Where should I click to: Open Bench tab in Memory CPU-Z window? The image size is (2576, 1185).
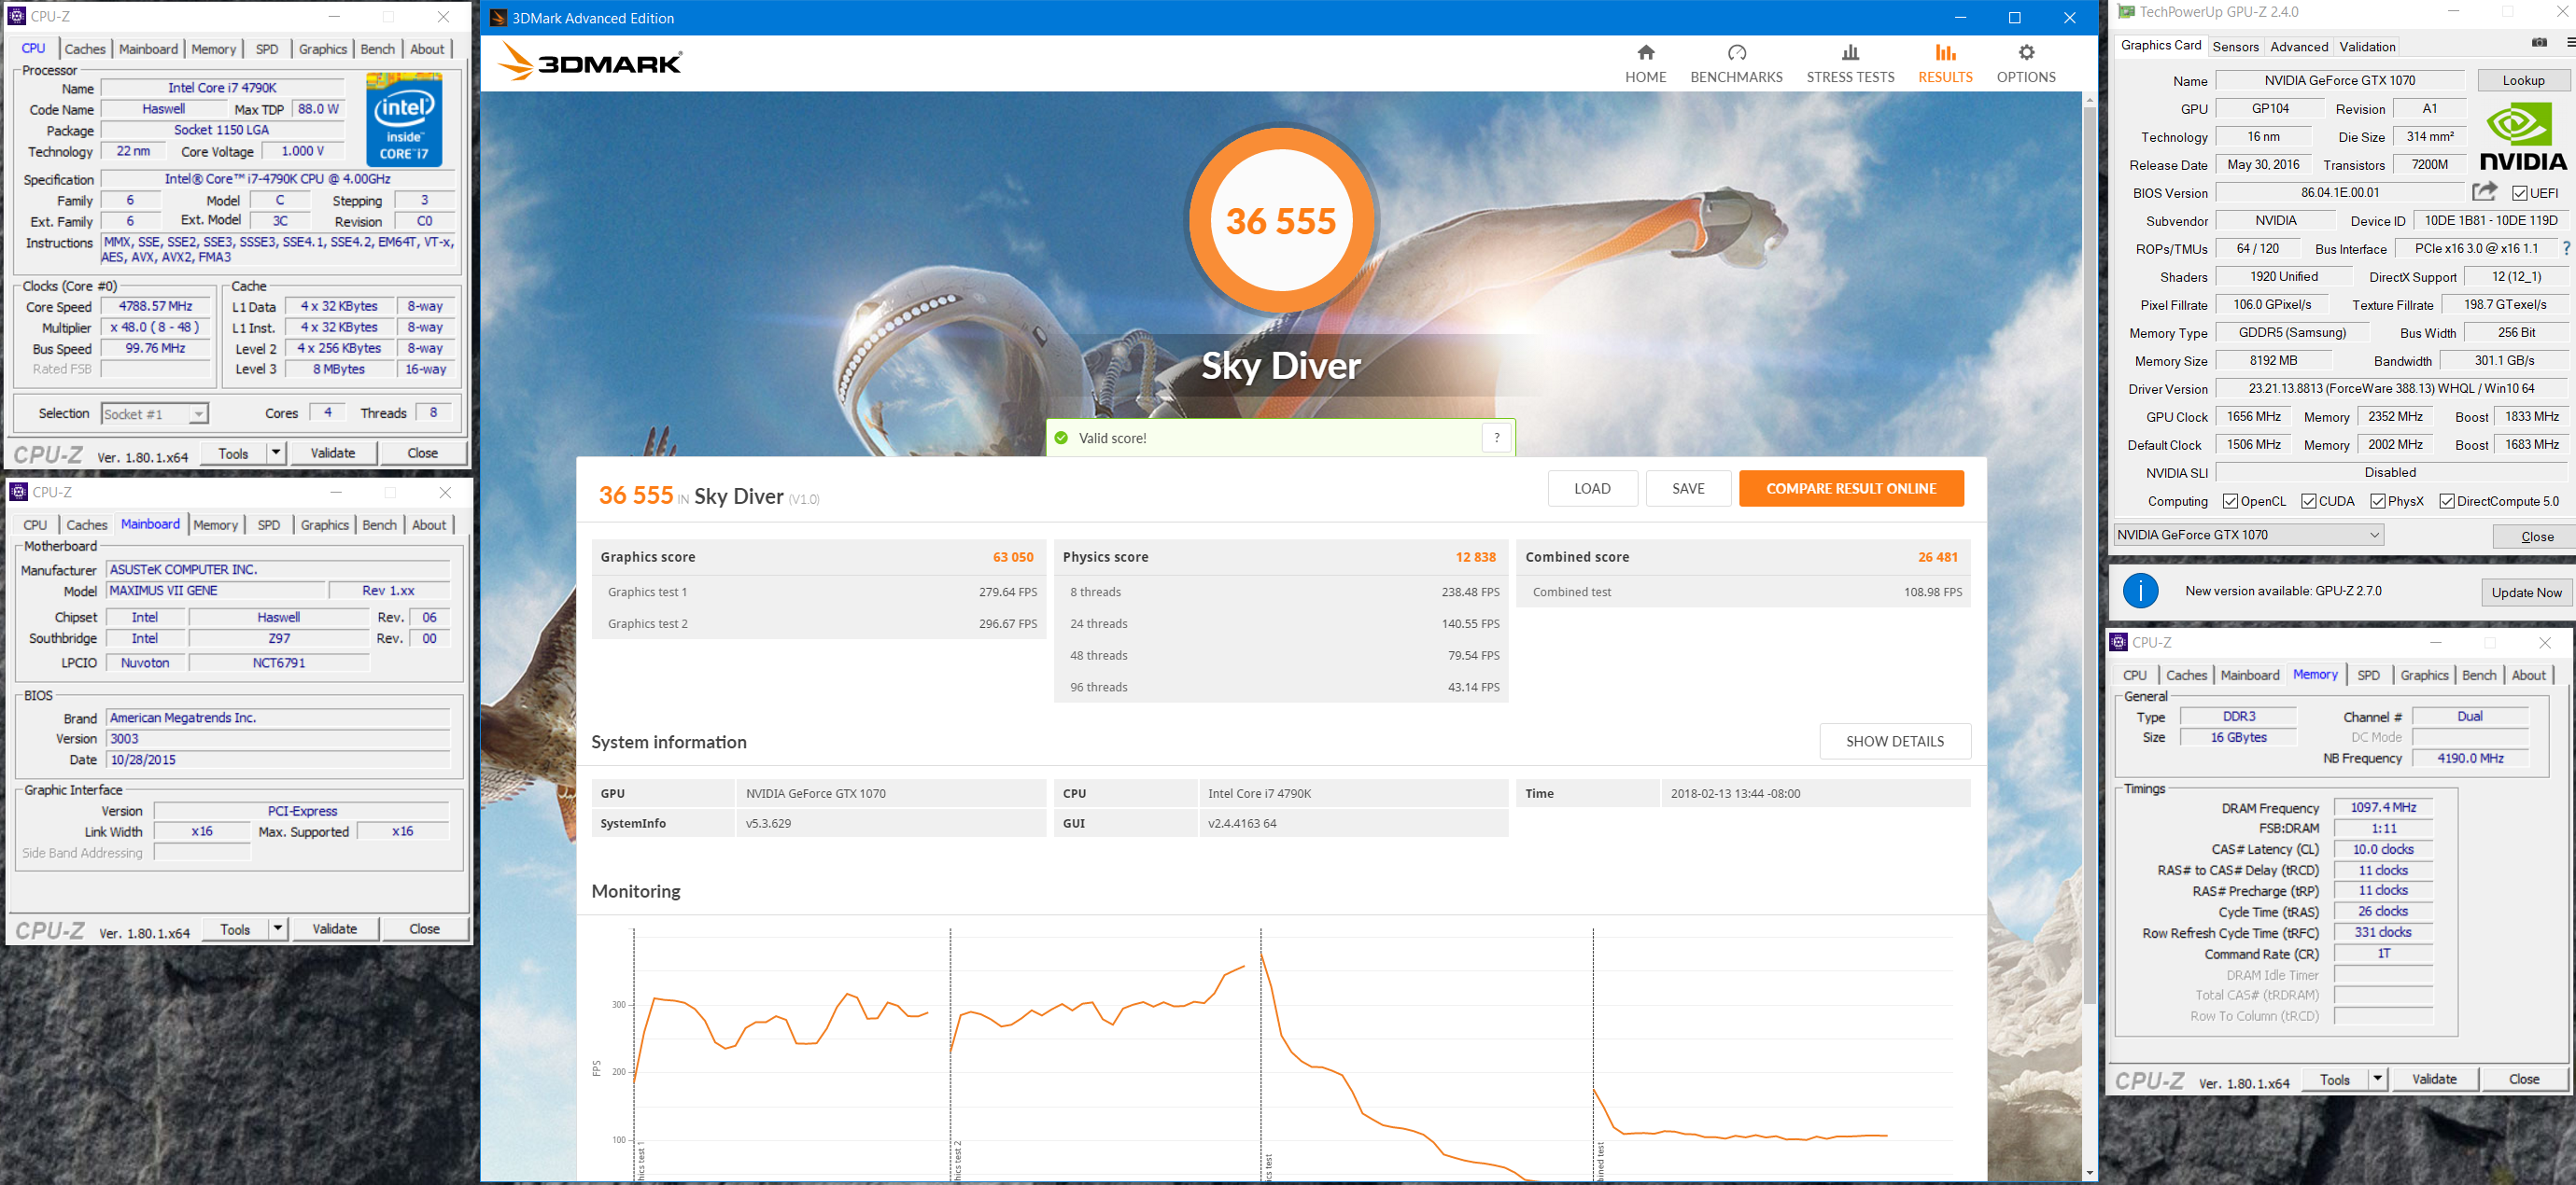[2478, 676]
